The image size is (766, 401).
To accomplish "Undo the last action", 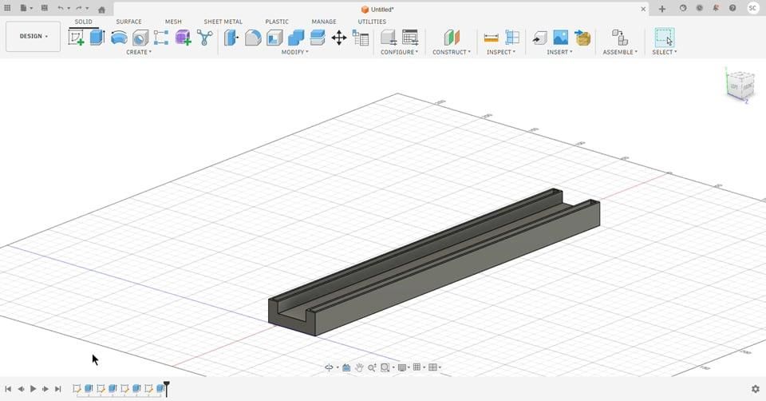I will [x=61, y=8].
